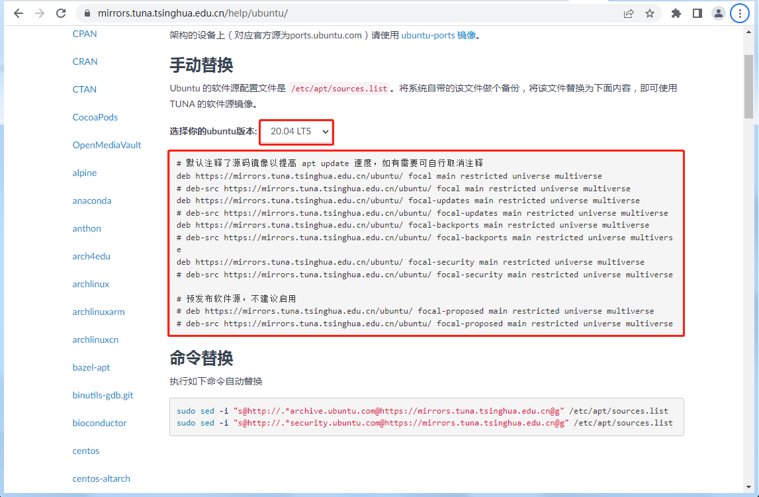Reload the current page
Viewport: 759px width, 497px height.
pyautogui.click(x=61, y=13)
